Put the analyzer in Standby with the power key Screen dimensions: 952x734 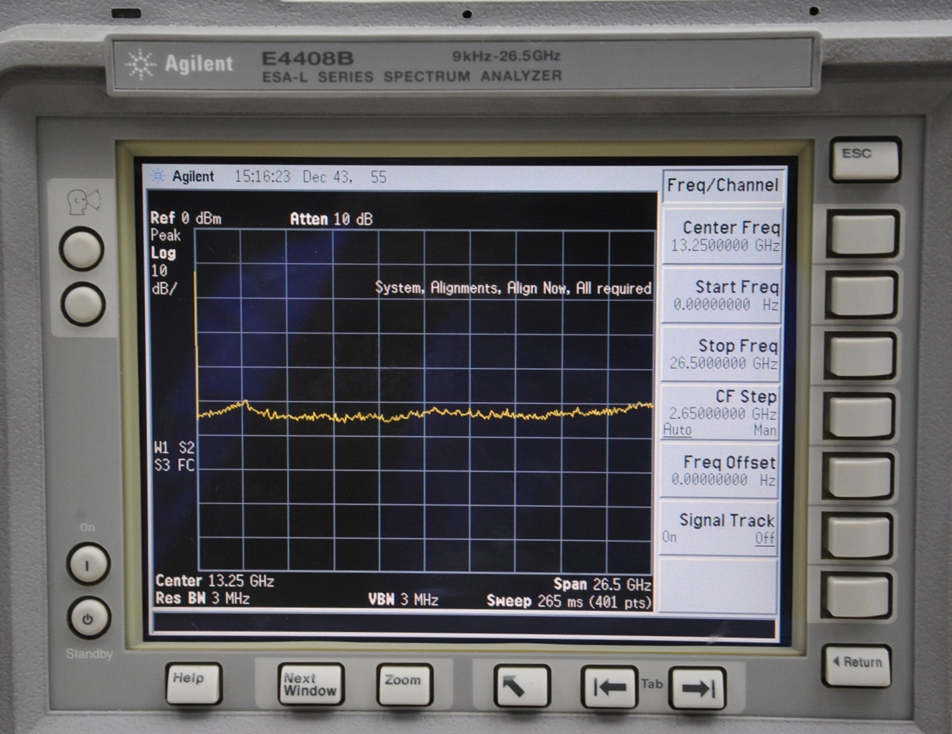click(89, 618)
